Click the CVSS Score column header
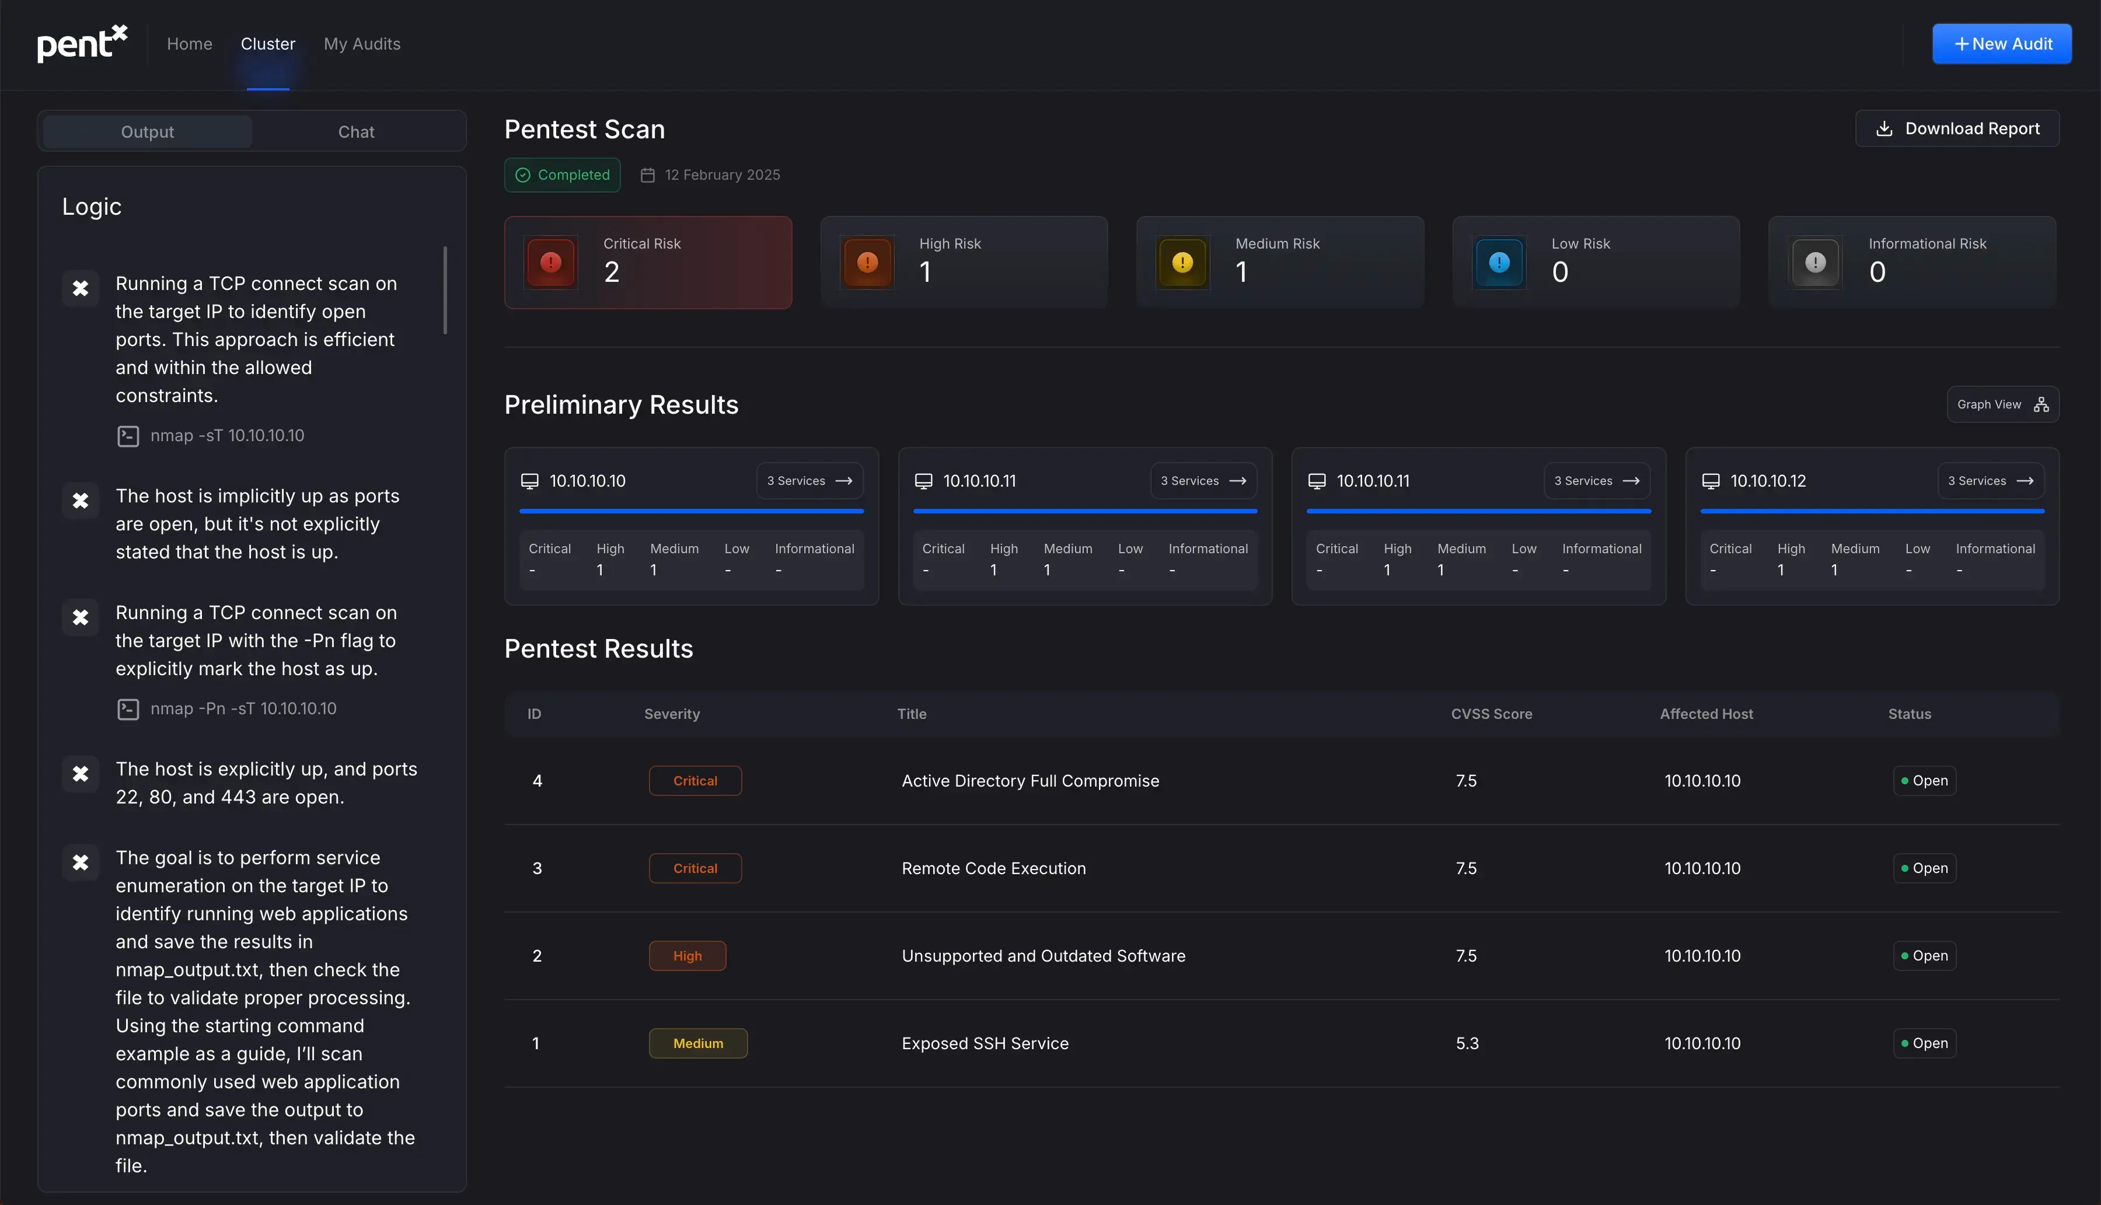Viewport: 2101px width, 1205px height. (x=1491, y=714)
